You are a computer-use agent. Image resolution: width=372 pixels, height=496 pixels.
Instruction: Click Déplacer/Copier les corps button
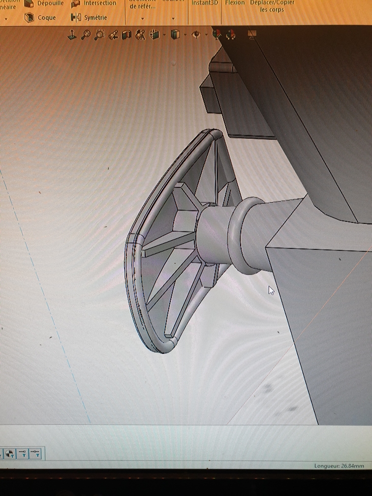click(x=272, y=6)
